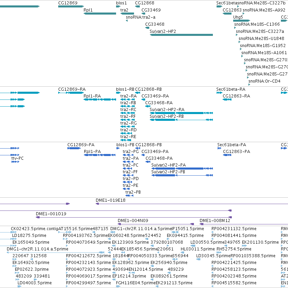This screenshot has height=288, width=288.
Task: Select the DME1-001O19 BAC clone
Action: coord(134,217)
